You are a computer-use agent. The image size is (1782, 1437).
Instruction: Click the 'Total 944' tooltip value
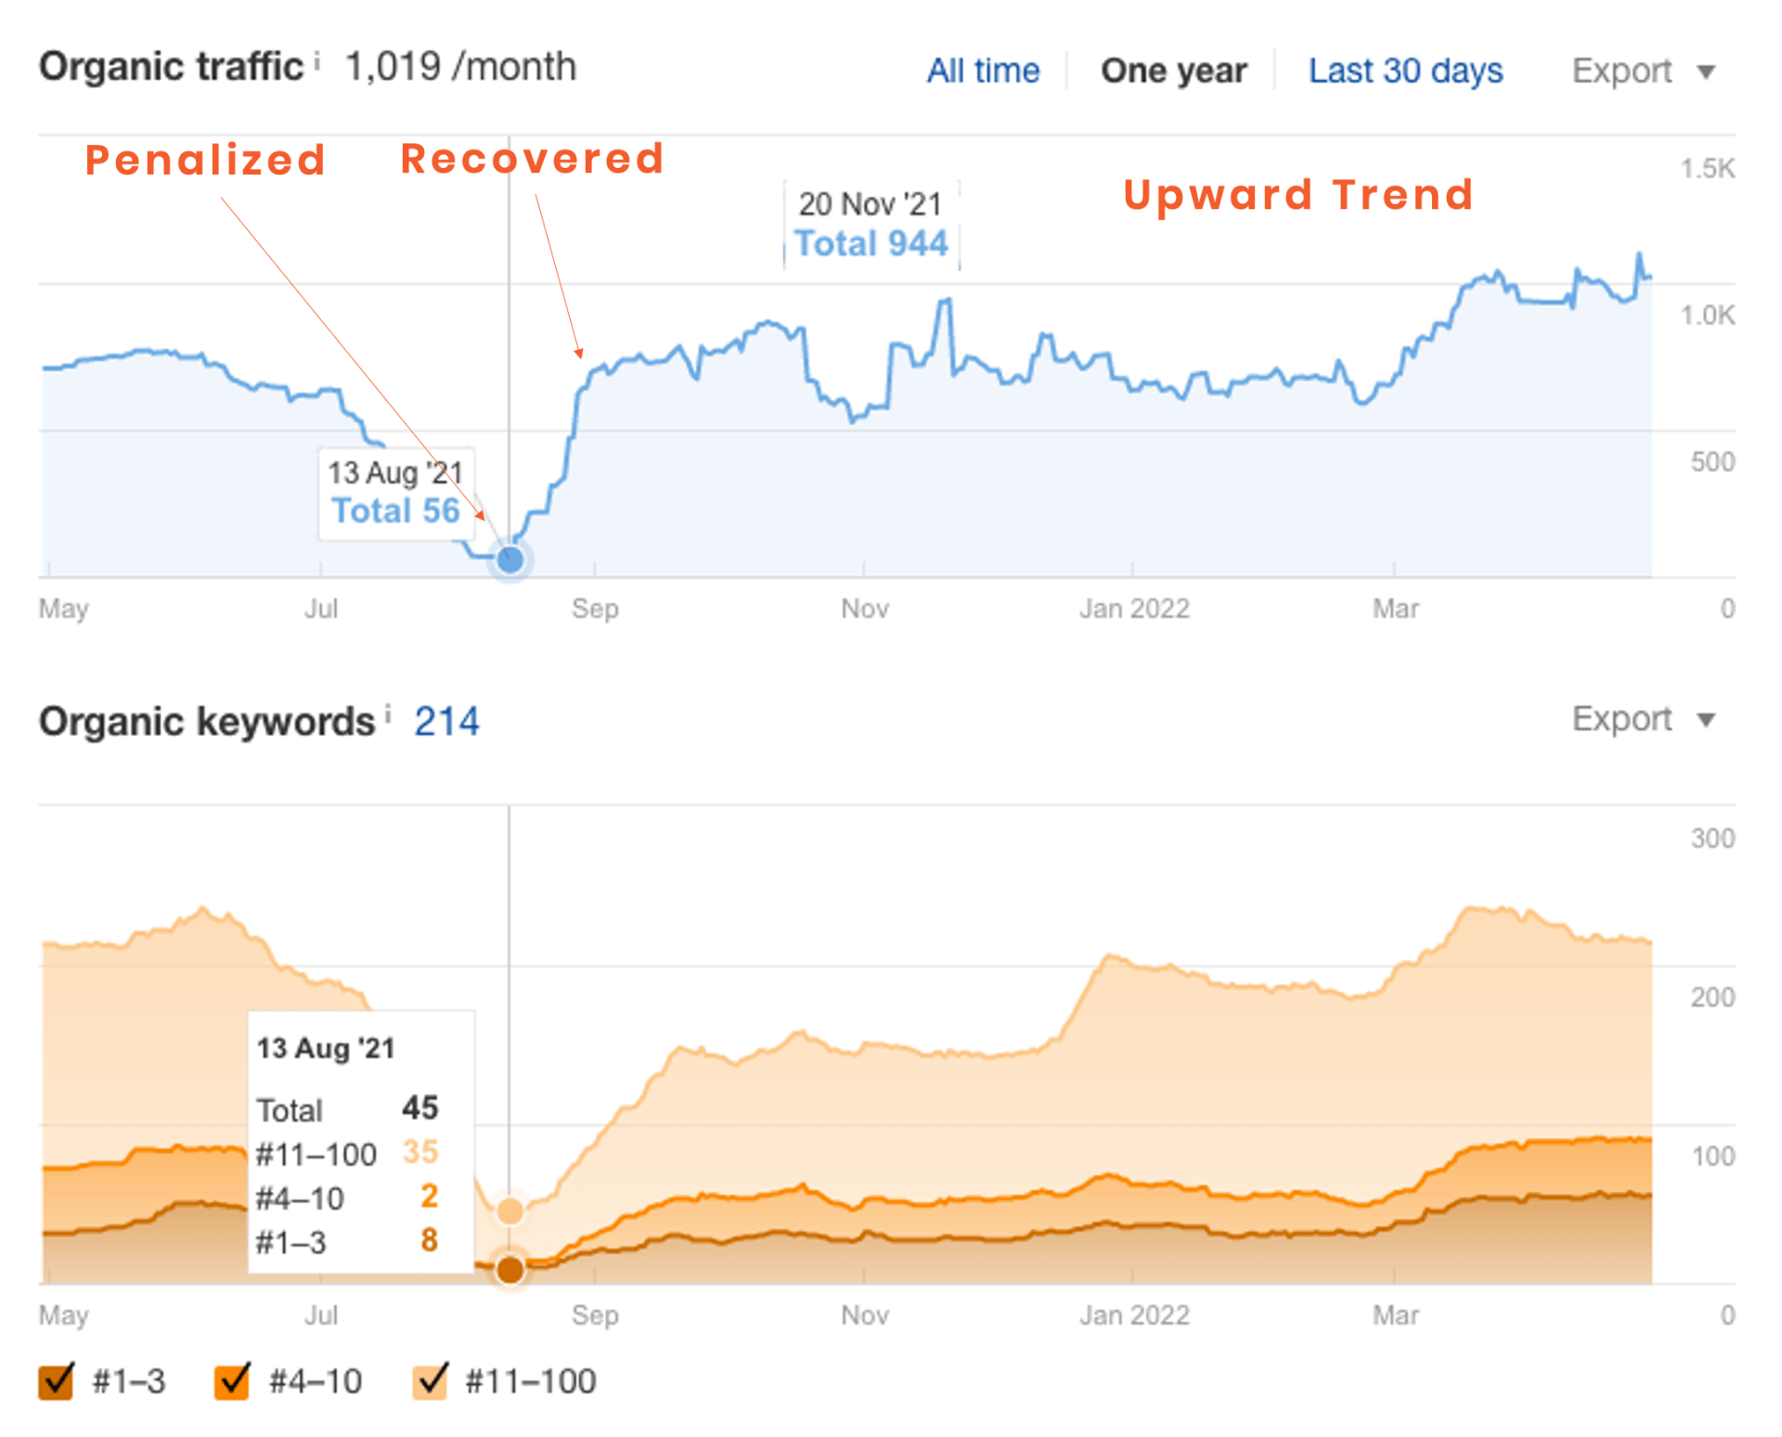pyautogui.click(x=871, y=243)
